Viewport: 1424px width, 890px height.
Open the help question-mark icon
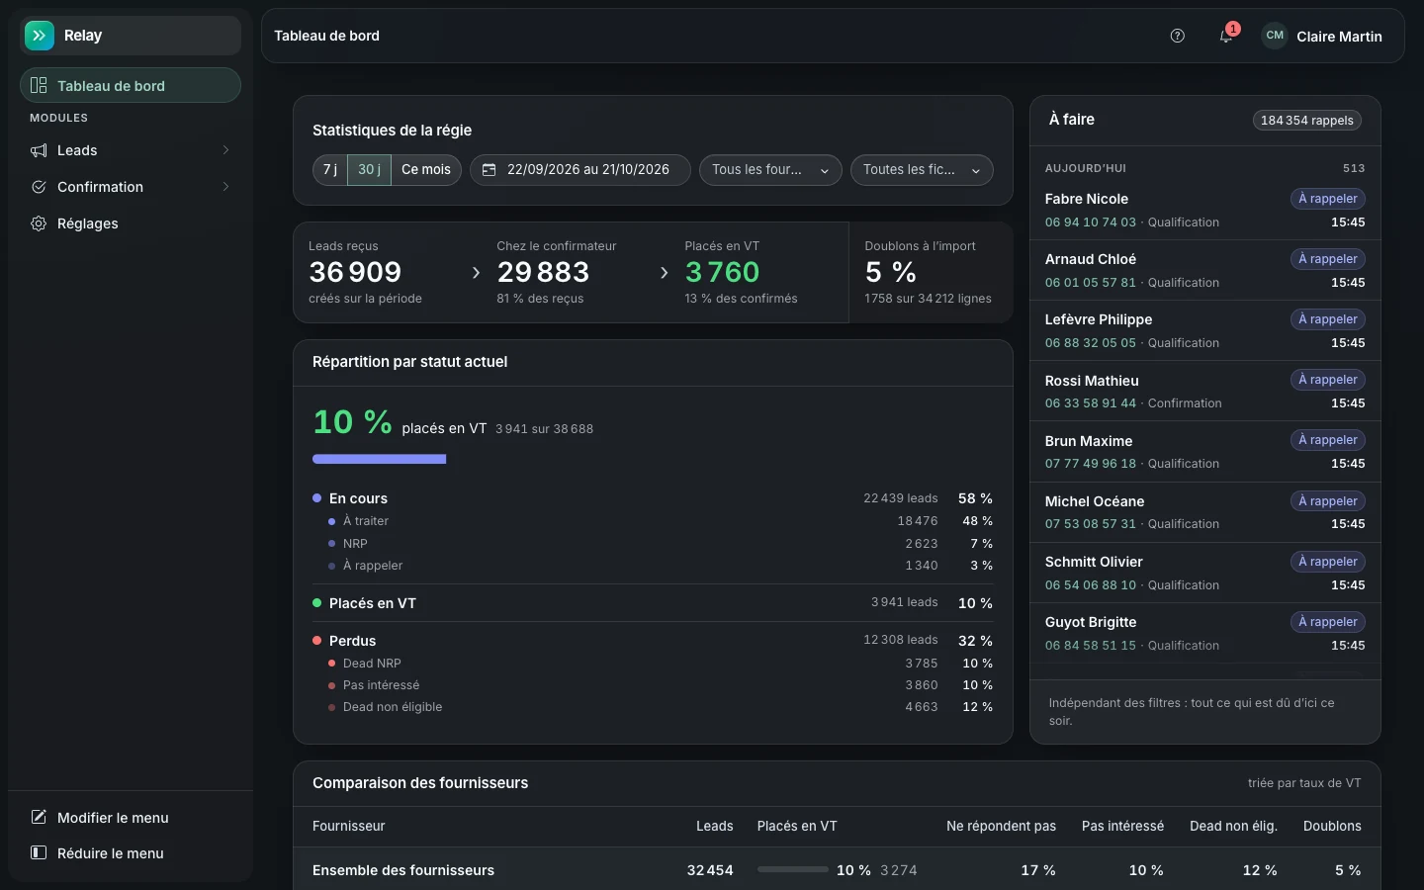[1177, 36]
